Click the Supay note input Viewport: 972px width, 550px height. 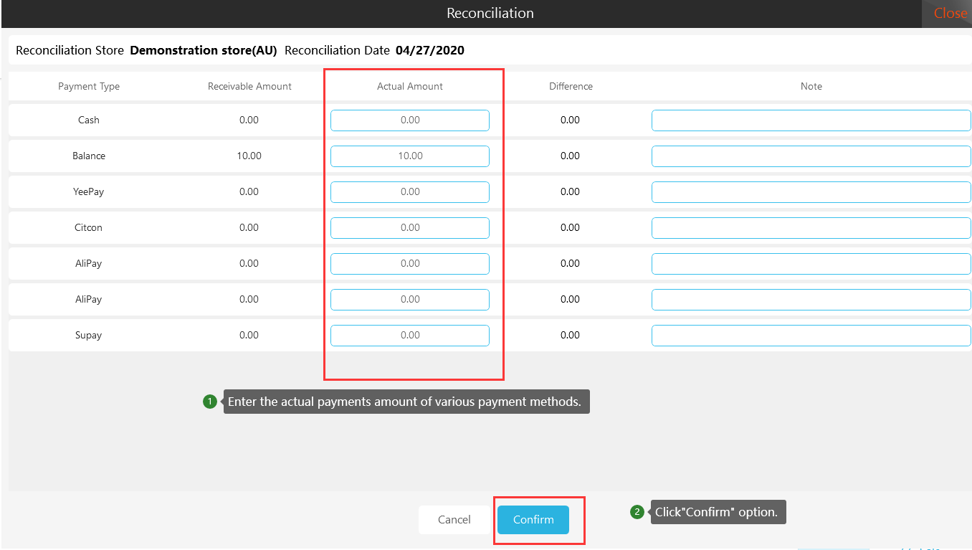click(811, 336)
